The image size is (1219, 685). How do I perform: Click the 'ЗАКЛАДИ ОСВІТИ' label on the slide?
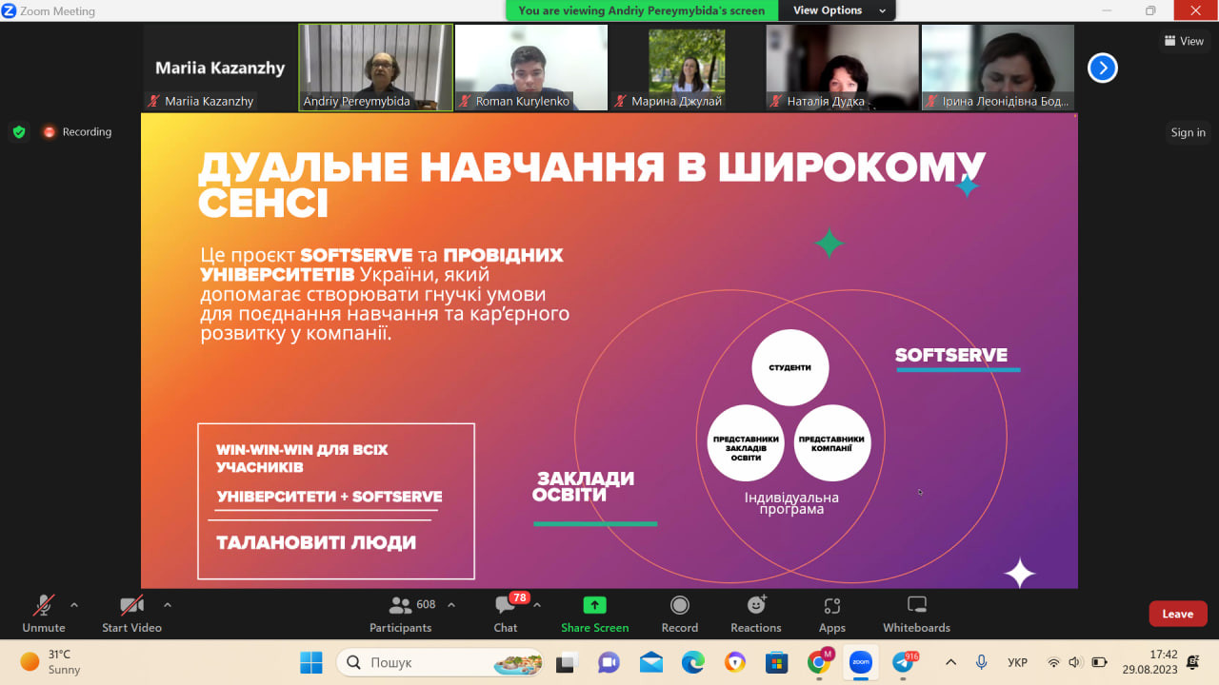583,486
